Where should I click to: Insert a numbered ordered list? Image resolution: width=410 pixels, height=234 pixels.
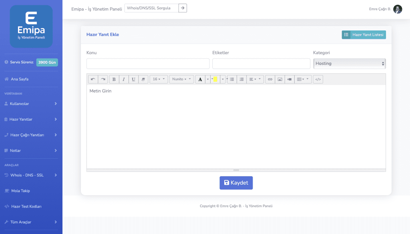(x=241, y=79)
